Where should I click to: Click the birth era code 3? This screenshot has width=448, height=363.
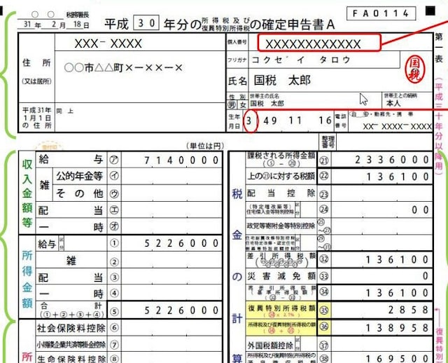coord(249,121)
